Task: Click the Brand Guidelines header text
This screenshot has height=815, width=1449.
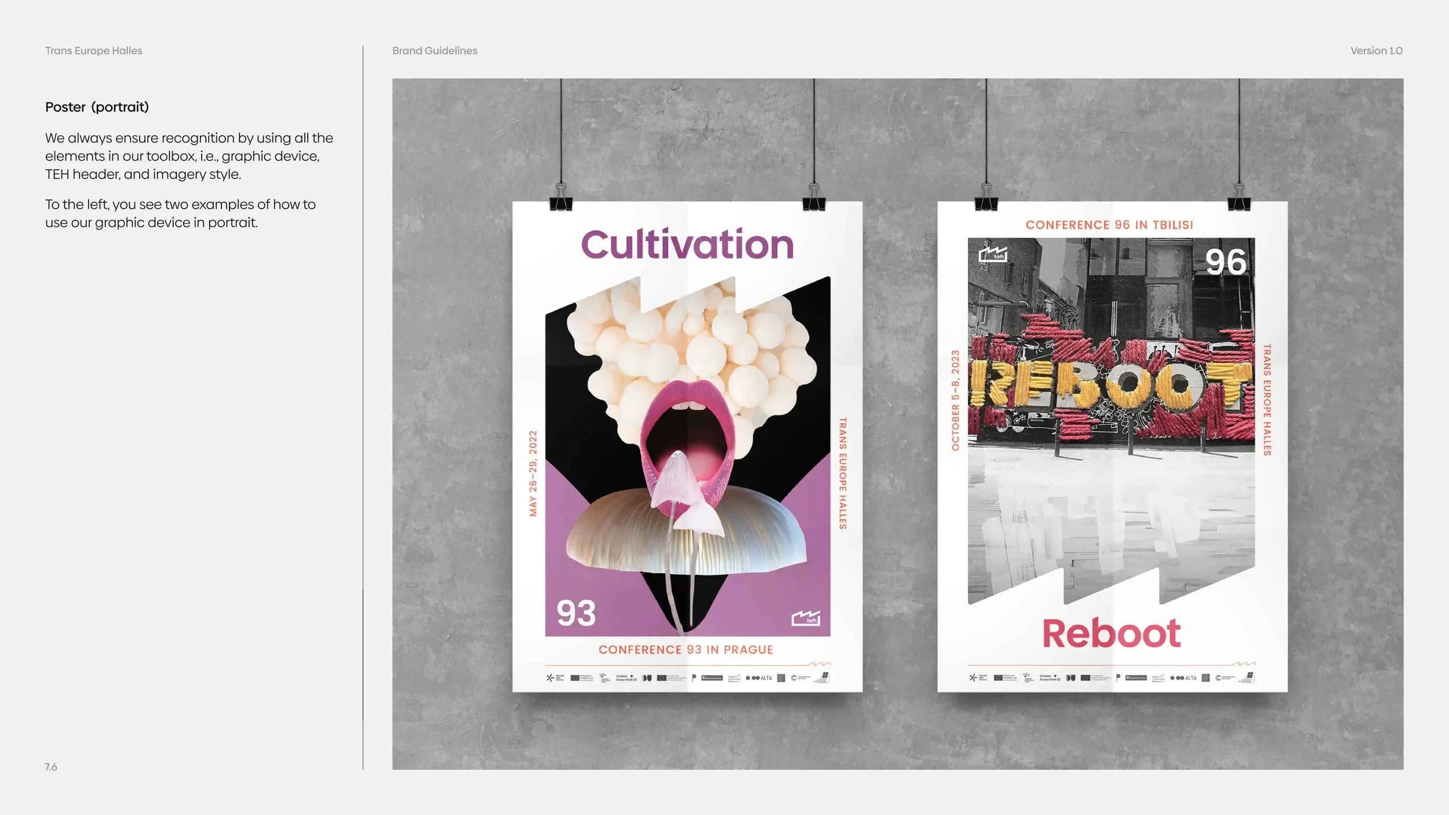Action: (x=435, y=51)
